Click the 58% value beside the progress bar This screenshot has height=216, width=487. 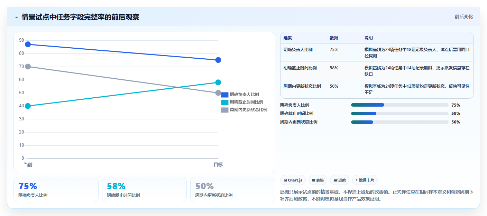click(456, 114)
